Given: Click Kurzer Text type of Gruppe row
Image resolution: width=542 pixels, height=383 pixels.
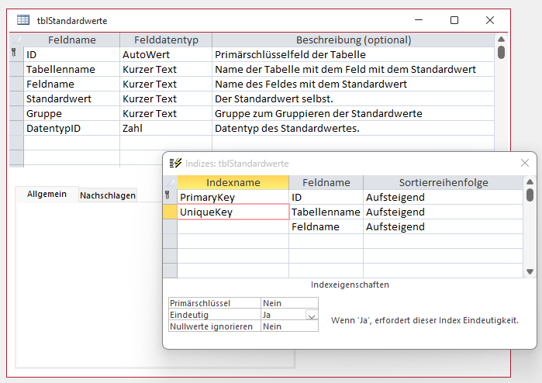Looking at the screenshot, I should tap(166, 114).
